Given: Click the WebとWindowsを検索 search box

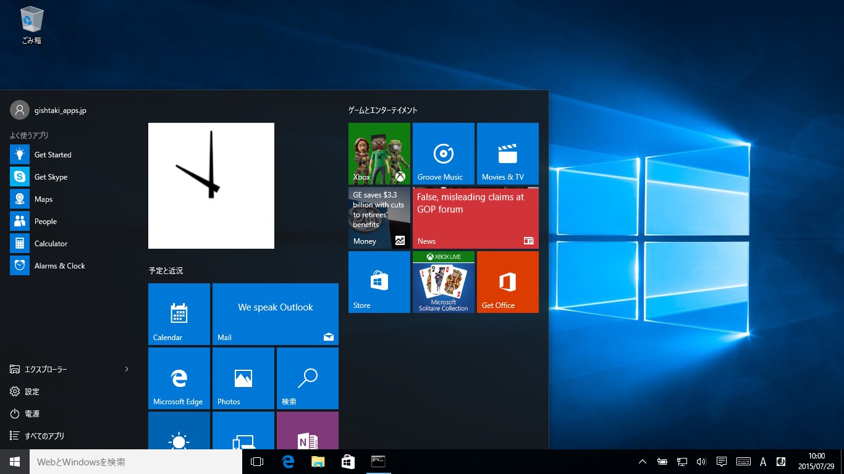Looking at the screenshot, I should 136,462.
